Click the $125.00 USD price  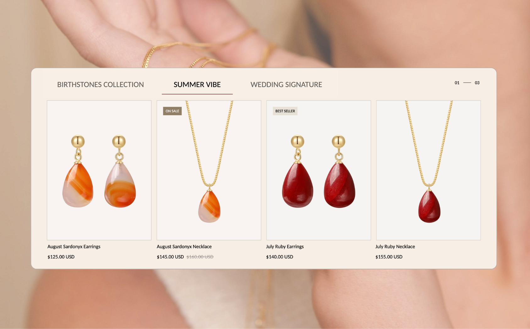[61, 257]
